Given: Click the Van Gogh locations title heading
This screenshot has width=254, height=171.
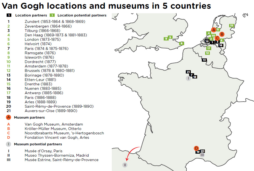Looking at the screenshot, I should coord(106,6).
